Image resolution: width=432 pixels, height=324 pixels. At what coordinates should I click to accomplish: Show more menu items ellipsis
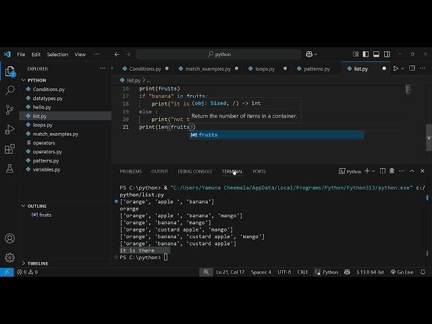pos(97,54)
